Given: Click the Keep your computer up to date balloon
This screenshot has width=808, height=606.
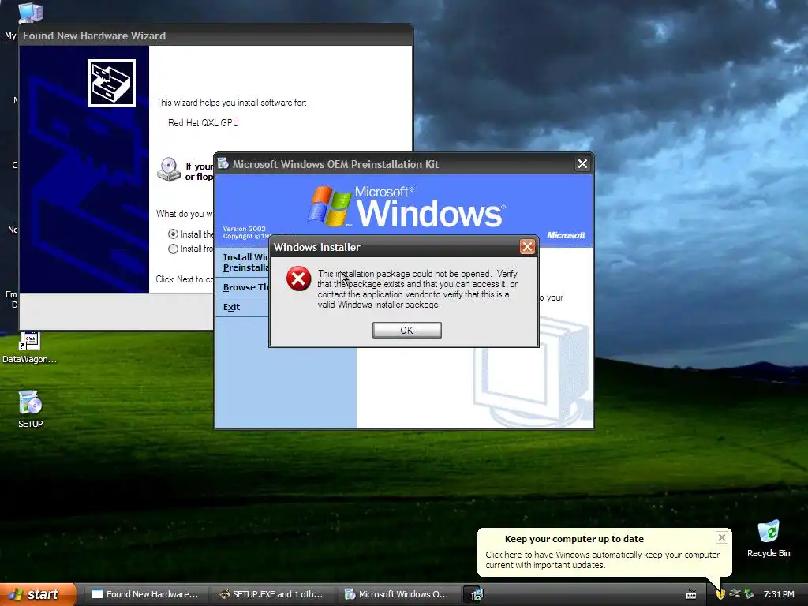Looking at the screenshot, I should (x=604, y=552).
